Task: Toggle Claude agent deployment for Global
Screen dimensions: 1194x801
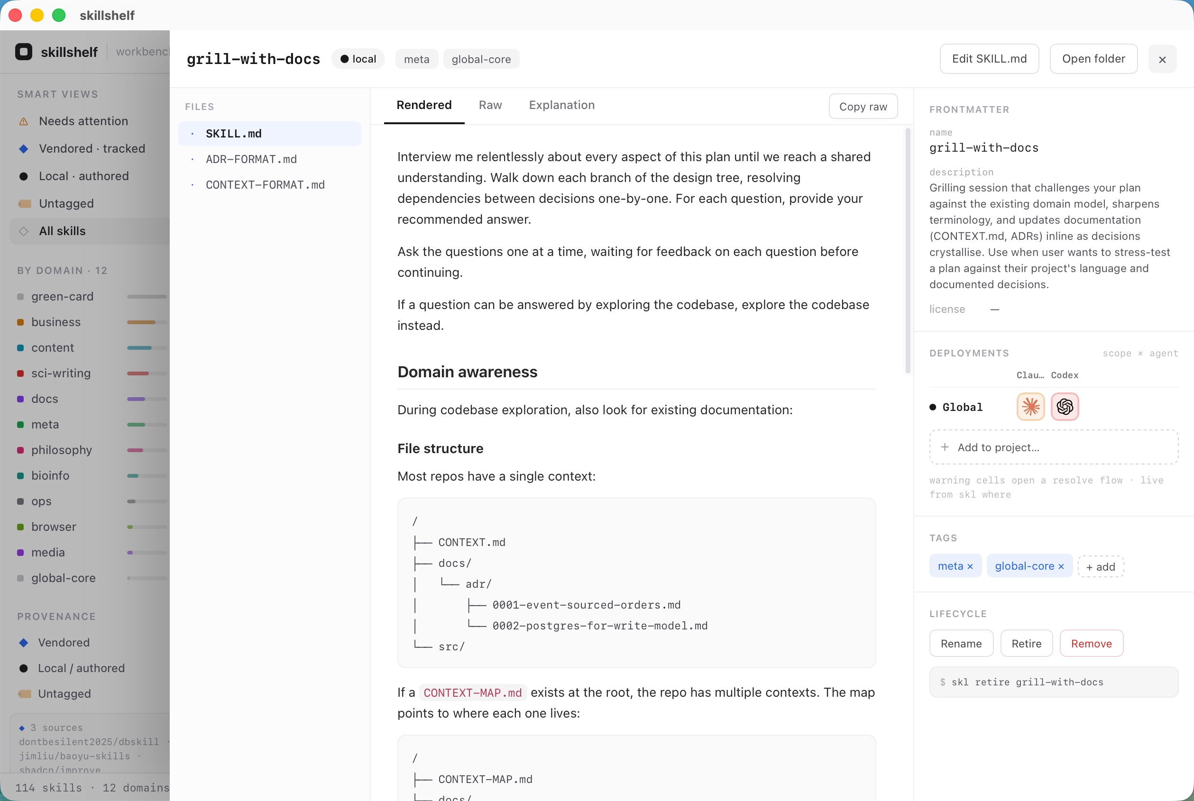Action: coord(1030,407)
